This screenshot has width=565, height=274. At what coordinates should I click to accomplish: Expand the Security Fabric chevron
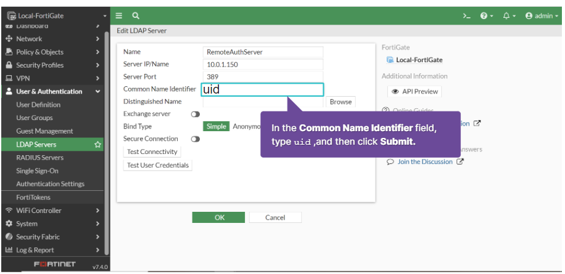point(97,236)
